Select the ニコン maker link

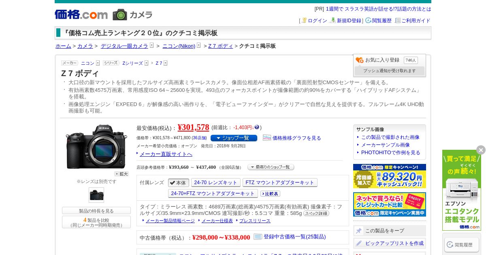87,63
